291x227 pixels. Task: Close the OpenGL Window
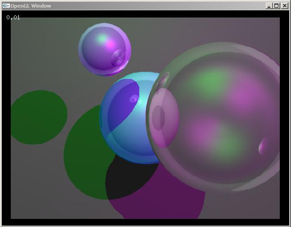pyautogui.click(x=285, y=6)
